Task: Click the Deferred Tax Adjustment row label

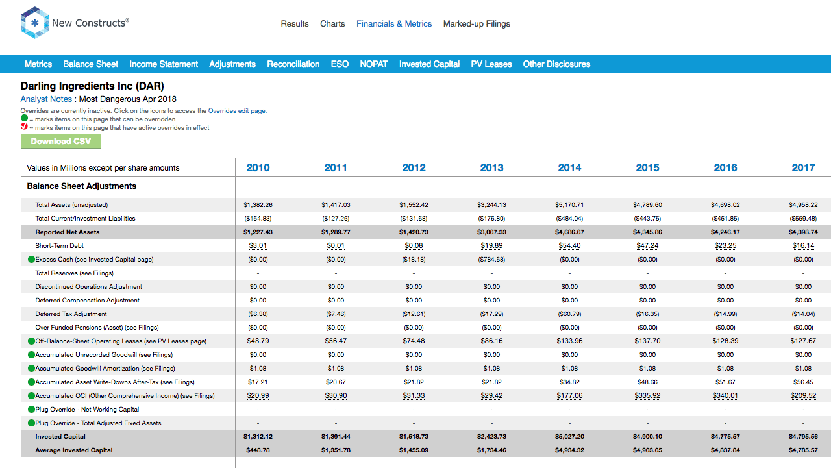Action: pos(71,314)
